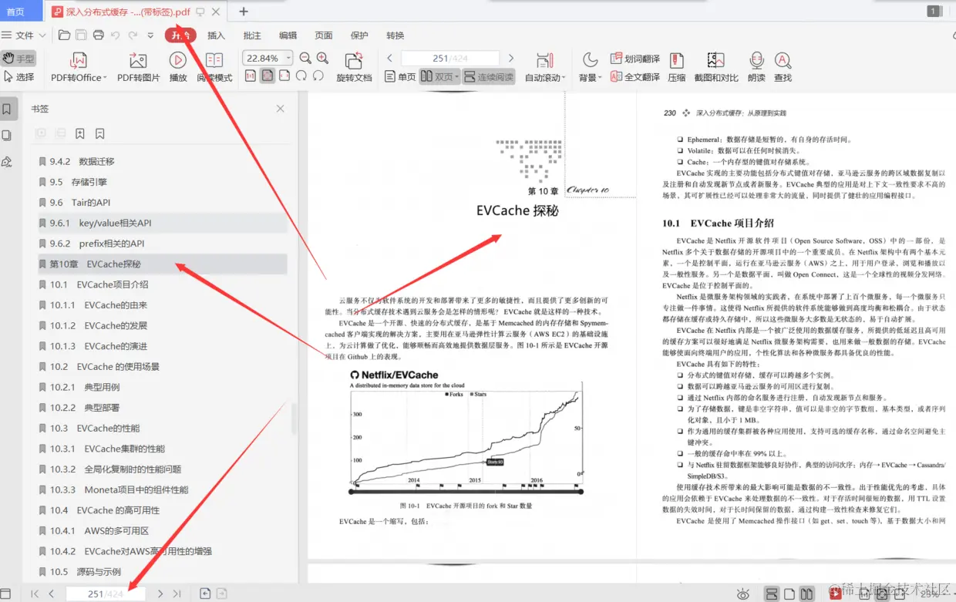956x602 pixels.
Task: Jump to last page in status bar
Action: click(177, 594)
